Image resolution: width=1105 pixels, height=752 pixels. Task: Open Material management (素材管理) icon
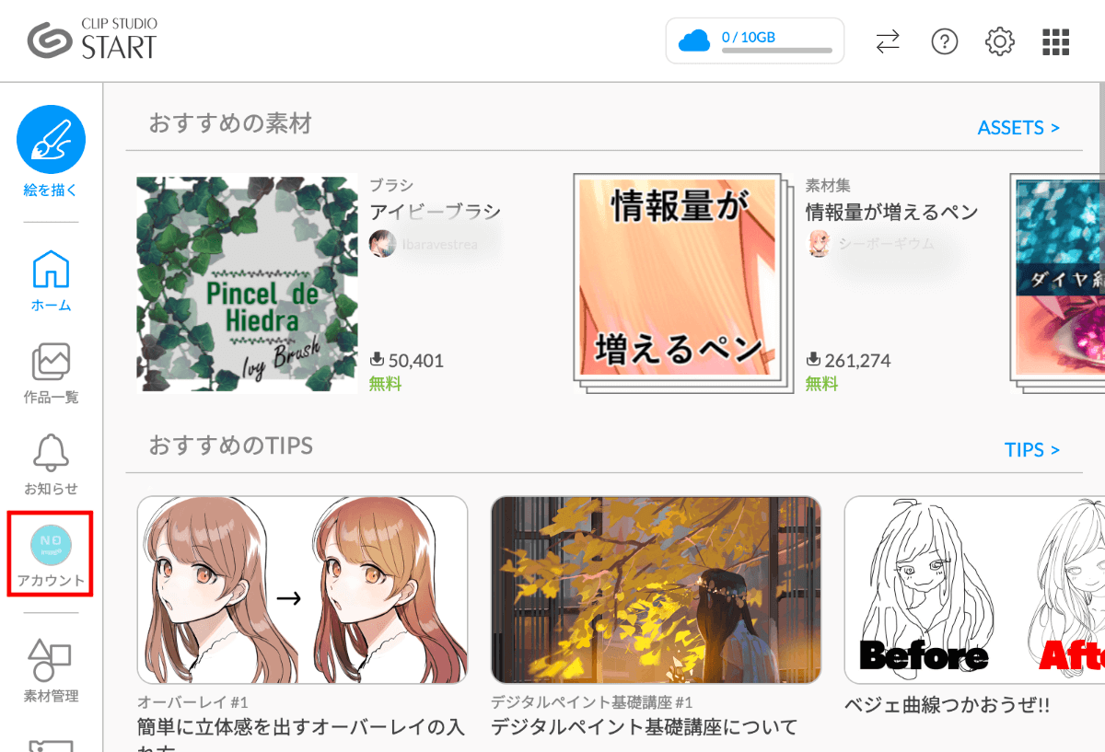[51, 660]
